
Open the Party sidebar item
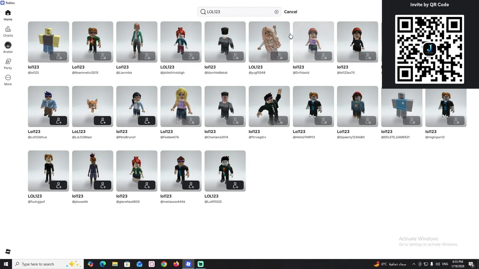click(8, 64)
